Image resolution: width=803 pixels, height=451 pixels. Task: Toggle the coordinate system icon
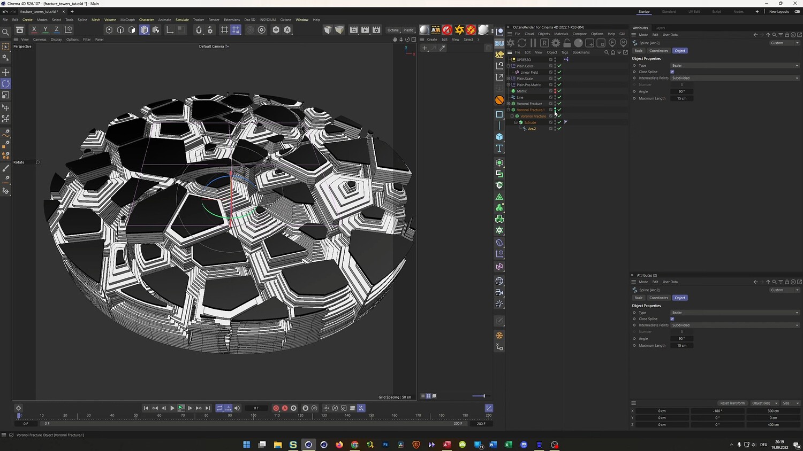coord(68,30)
